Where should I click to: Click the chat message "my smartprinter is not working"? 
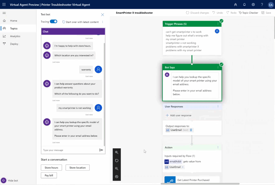75,108
